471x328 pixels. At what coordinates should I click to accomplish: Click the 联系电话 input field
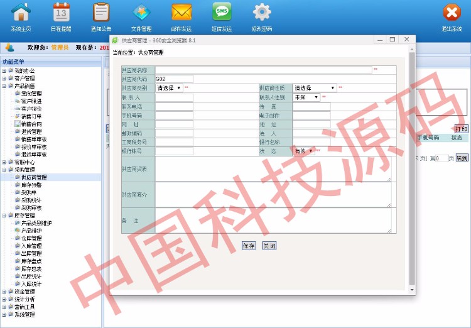174,106
